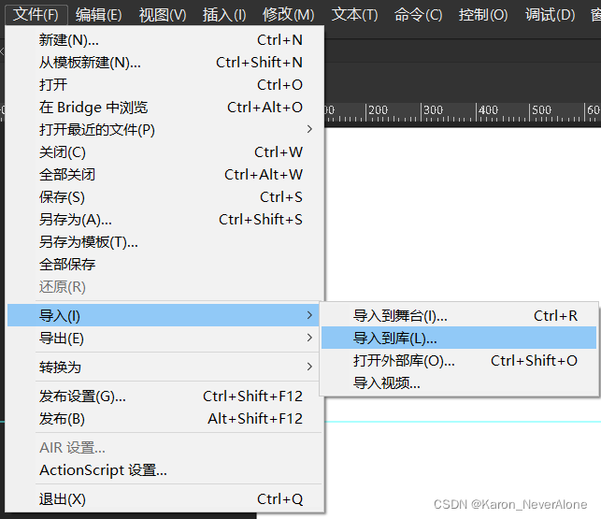Choose 退出(X) to quit
The image size is (601, 519).
click(x=165, y=499)
